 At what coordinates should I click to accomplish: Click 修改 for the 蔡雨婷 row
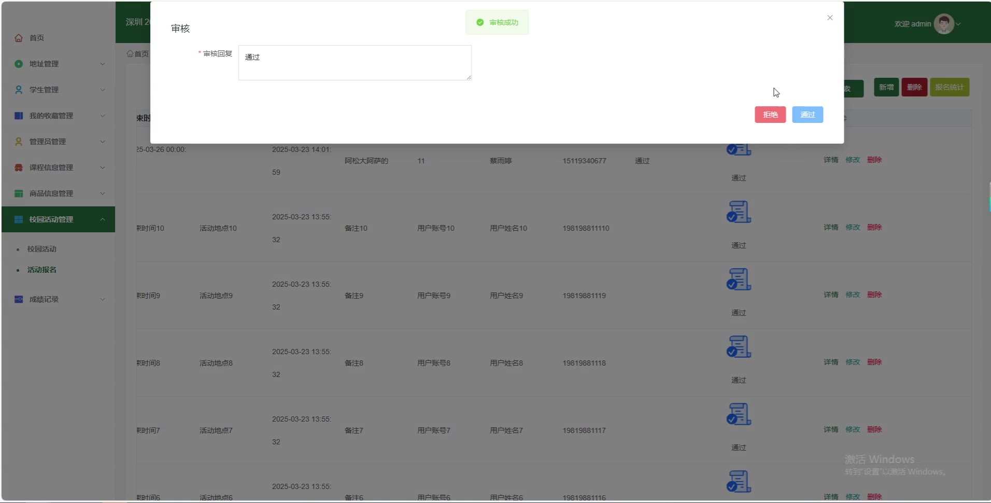[853, 160]
